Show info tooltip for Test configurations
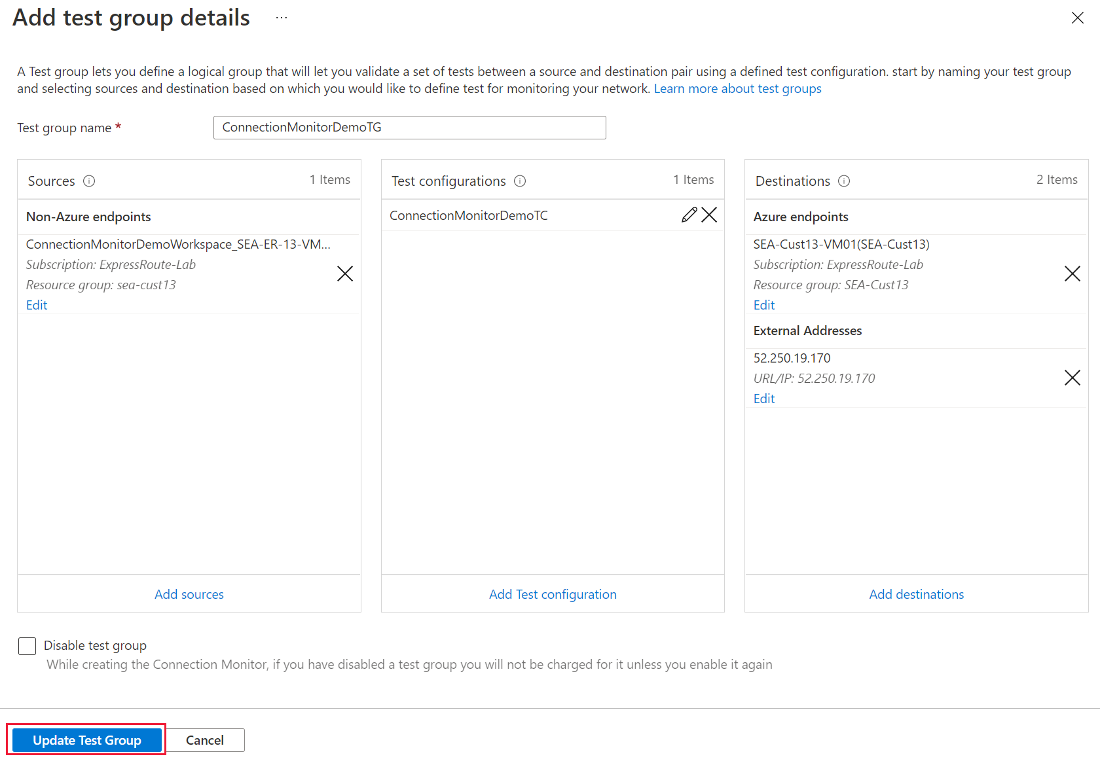Viewport: 1100px width, 765px height. (x=520, y=181)
